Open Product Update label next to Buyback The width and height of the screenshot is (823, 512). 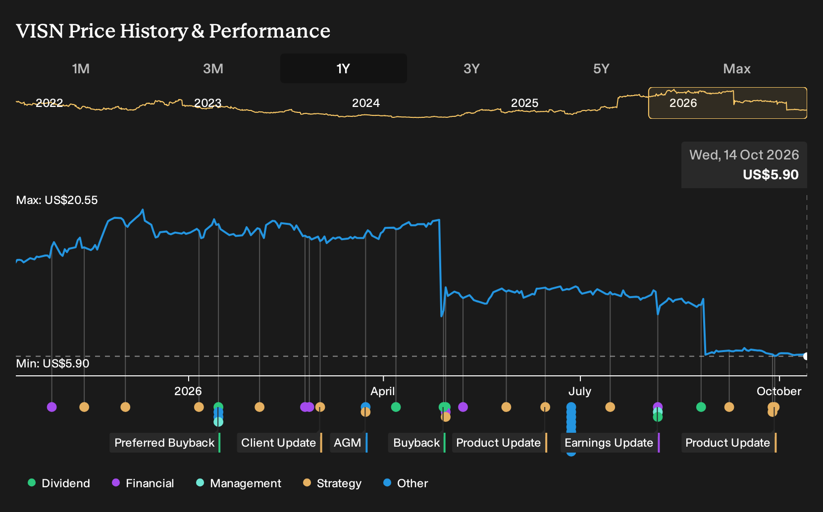pos(500,443)
